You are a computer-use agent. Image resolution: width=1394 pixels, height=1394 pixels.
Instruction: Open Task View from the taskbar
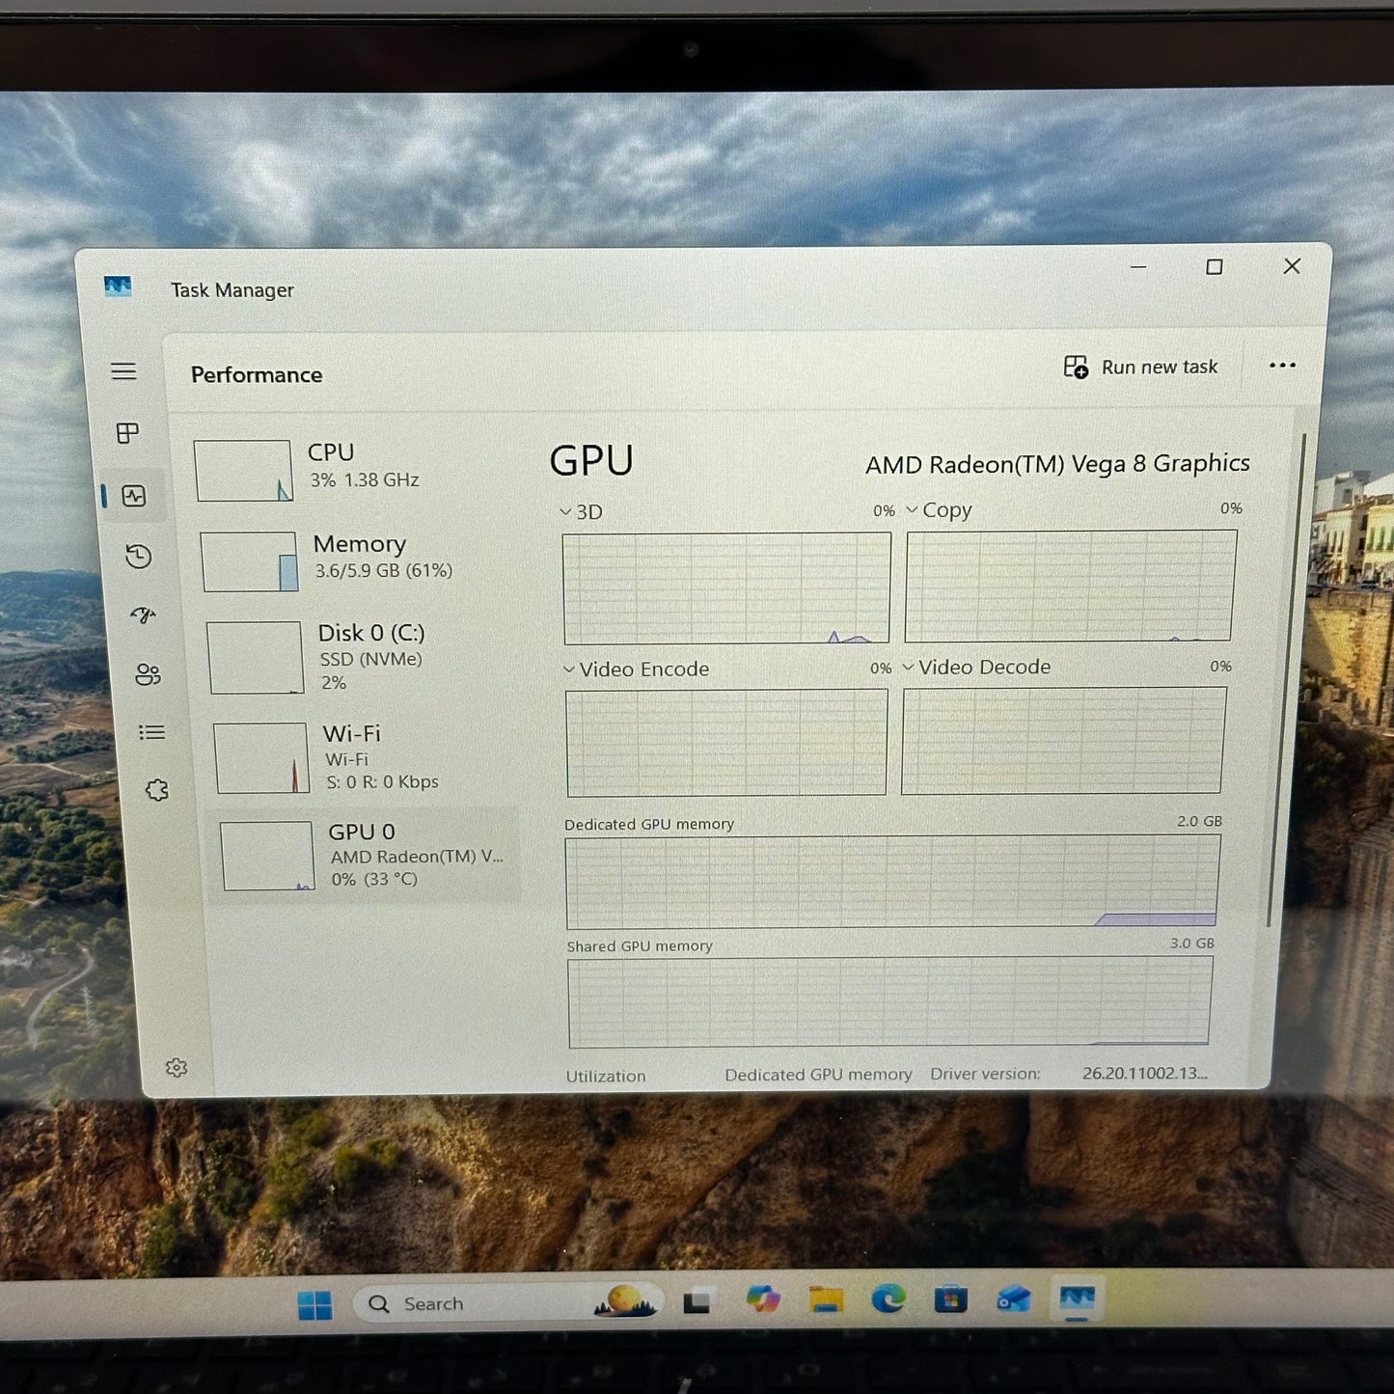[697, 1302]
